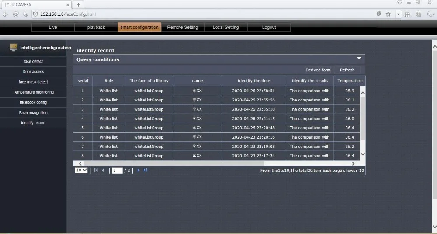Viewport: 437px width, 234px height.
Task: Click the Identify the results header
Action: pos(310,81)
